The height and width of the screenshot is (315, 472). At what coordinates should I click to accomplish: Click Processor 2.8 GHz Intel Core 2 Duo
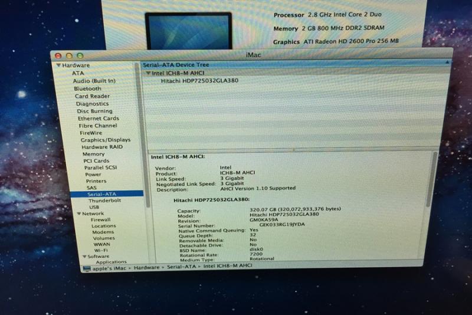[327, 14]
